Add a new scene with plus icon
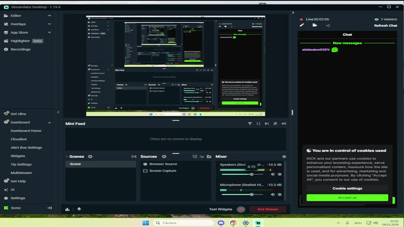404x227 pixels. click(90, 156)
